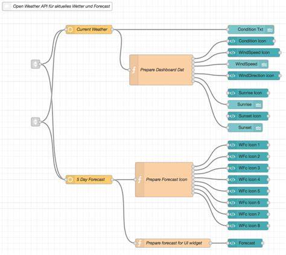This screenshot has width=286, height=255.
Task: Click the output port of Current Weather node
Action: point(112,30)
